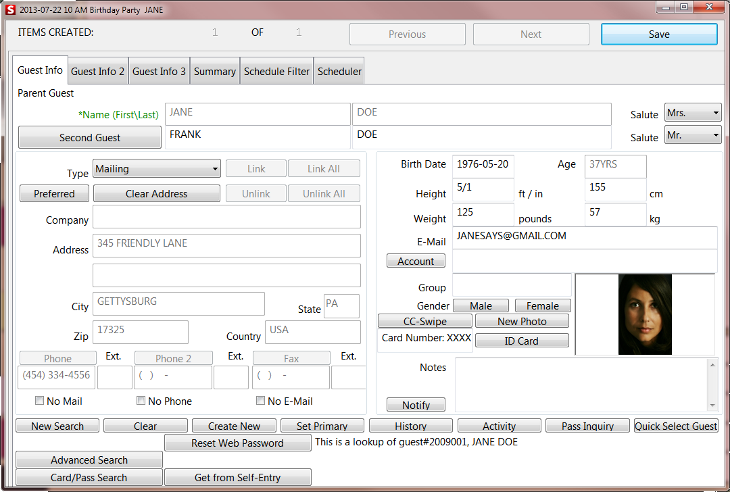730x492 pixels.
Task: Open the Mailing address type dropdown
Action: click(x=156, y=168)
